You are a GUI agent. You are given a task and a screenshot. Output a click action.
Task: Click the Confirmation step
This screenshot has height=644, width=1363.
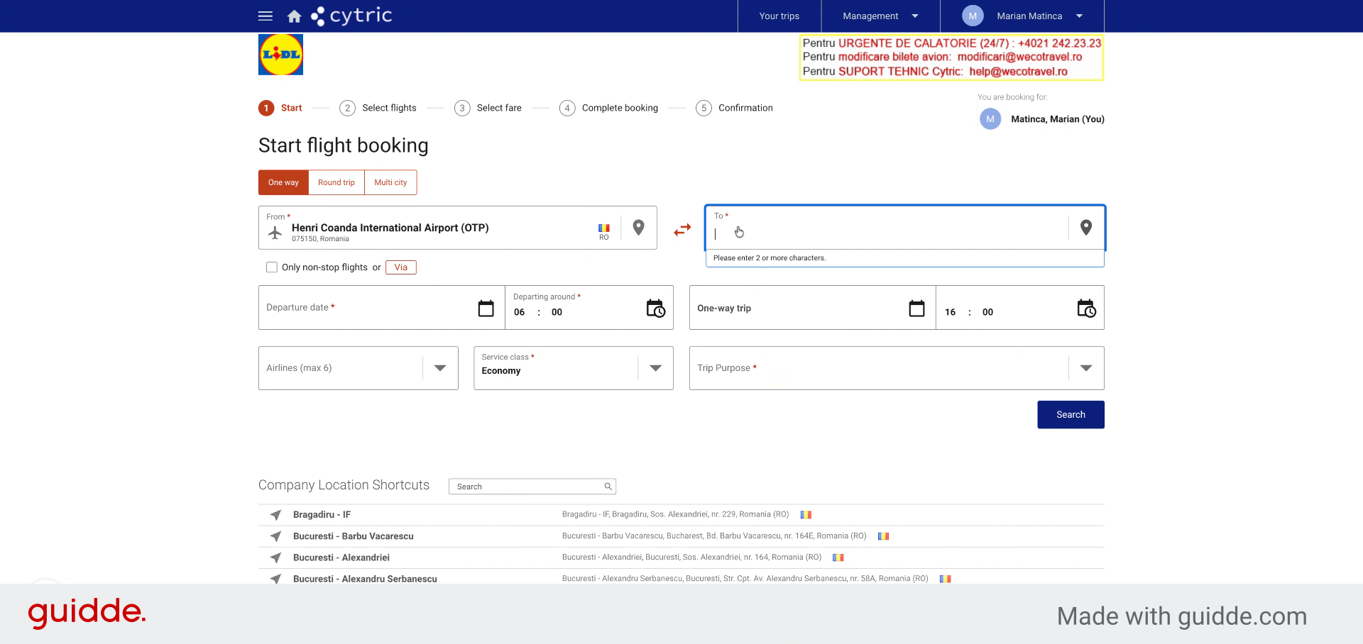(x=734, y=108)
